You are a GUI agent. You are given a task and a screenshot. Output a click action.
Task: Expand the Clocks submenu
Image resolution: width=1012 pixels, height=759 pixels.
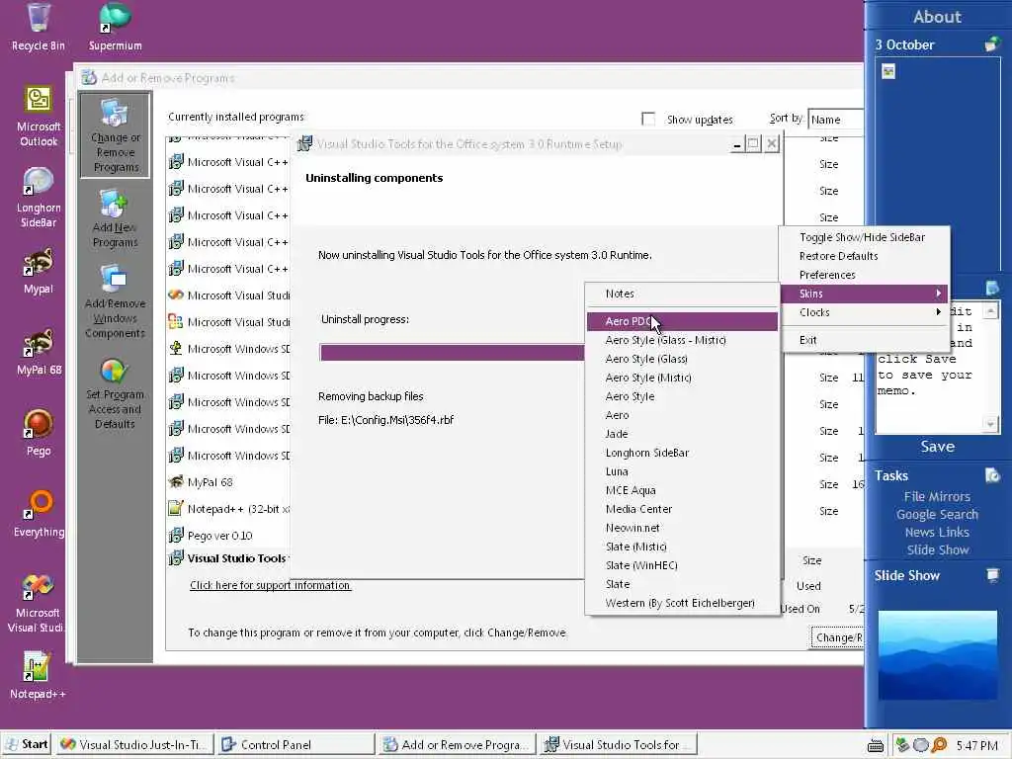coord(864,312)
